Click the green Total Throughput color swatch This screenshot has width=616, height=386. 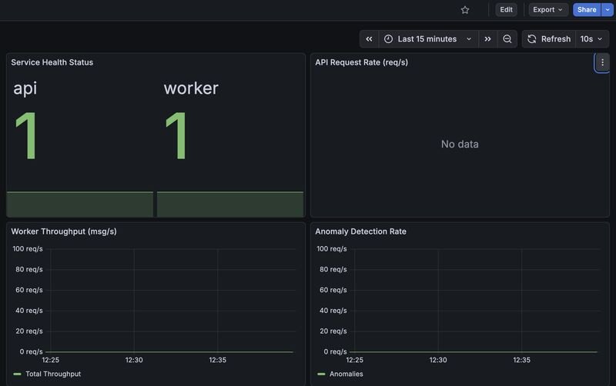point(17,374)
